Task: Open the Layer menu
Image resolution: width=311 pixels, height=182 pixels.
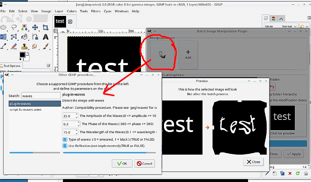Action: pyautogui.click(x=59, y=11)
